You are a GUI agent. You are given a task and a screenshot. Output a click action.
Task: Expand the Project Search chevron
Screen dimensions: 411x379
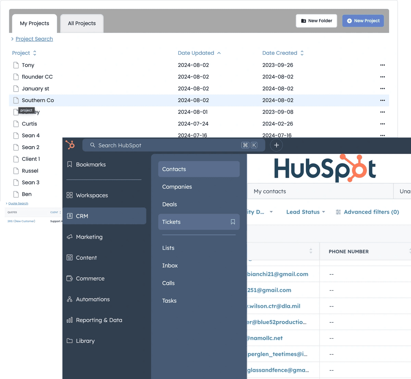point(12,39)
